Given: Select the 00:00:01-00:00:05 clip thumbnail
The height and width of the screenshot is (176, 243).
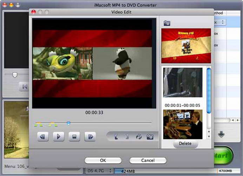Looking at the screenshot, I should [x=183, y=82].
